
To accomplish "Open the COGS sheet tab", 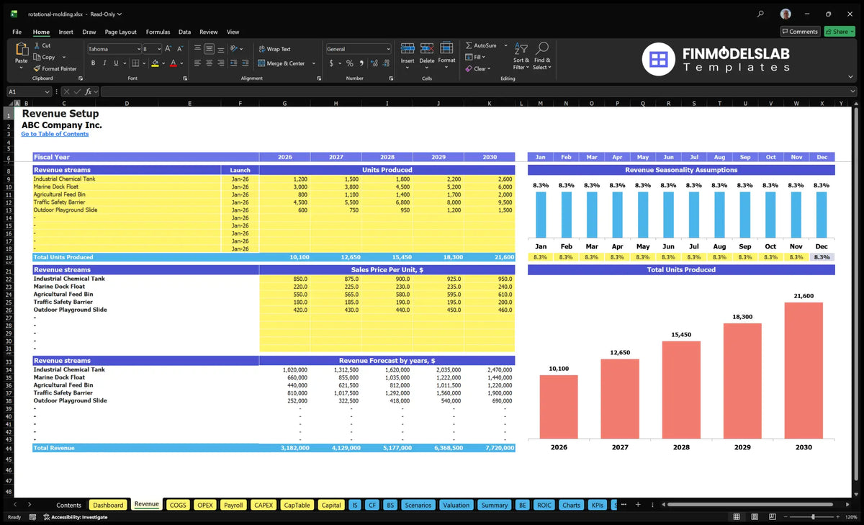I will pyautogui.click(x=178, y=505).
